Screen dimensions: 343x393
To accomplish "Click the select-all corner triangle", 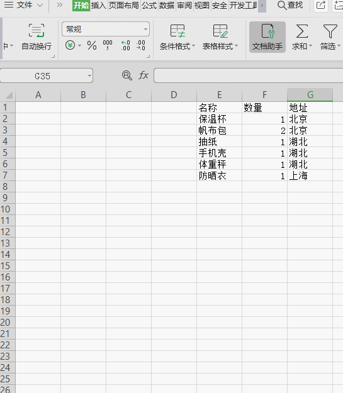I will tap(9, 95).
